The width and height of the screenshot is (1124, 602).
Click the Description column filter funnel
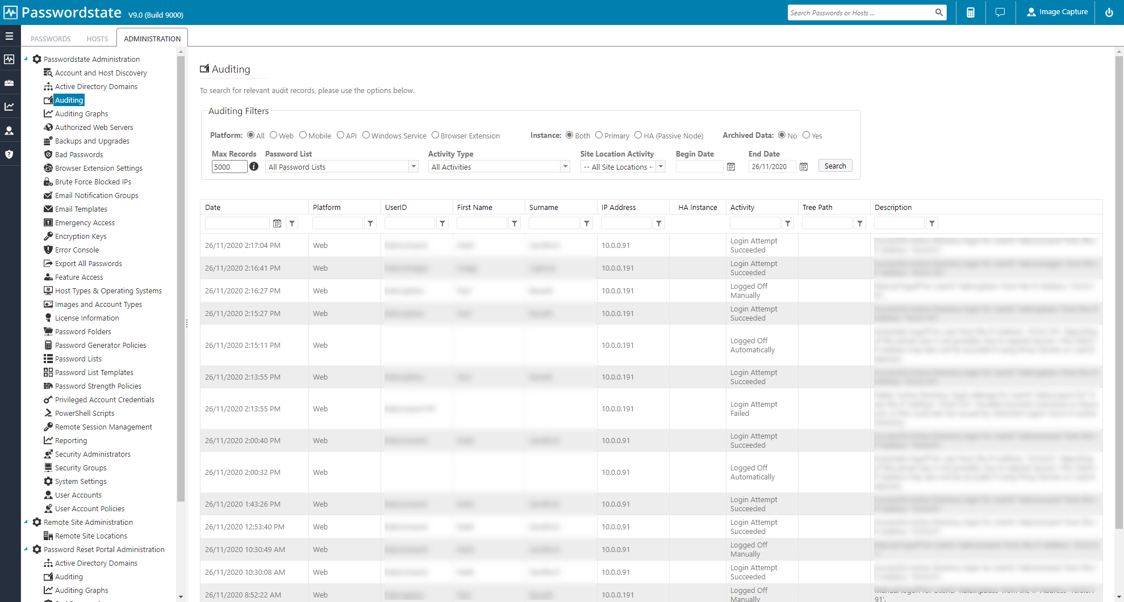(932, 224)
